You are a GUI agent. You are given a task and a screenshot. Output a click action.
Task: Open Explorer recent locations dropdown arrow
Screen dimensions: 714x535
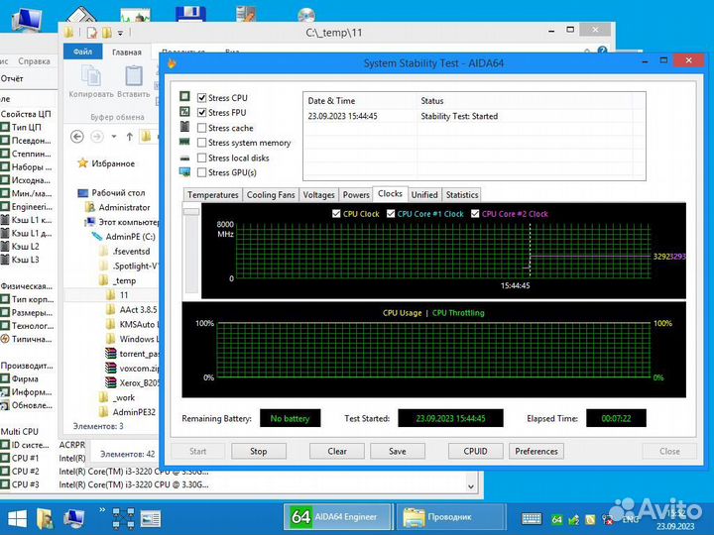pyautogui.click(x=114, y=137)
